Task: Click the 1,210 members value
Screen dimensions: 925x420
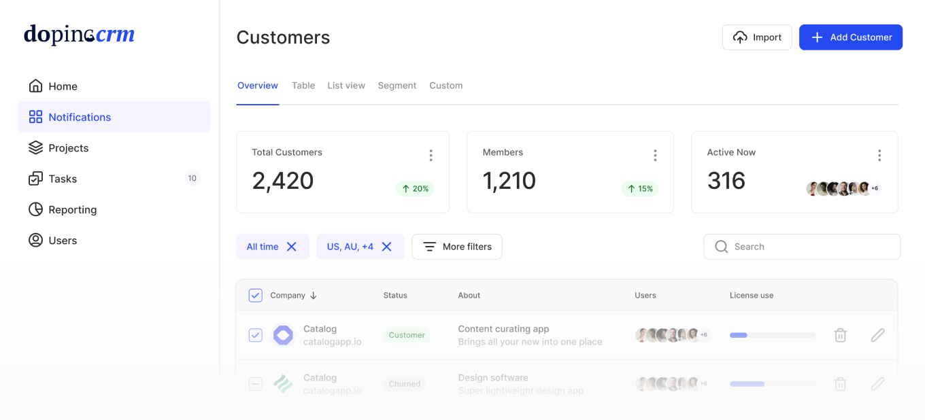Action: [509, 181]
